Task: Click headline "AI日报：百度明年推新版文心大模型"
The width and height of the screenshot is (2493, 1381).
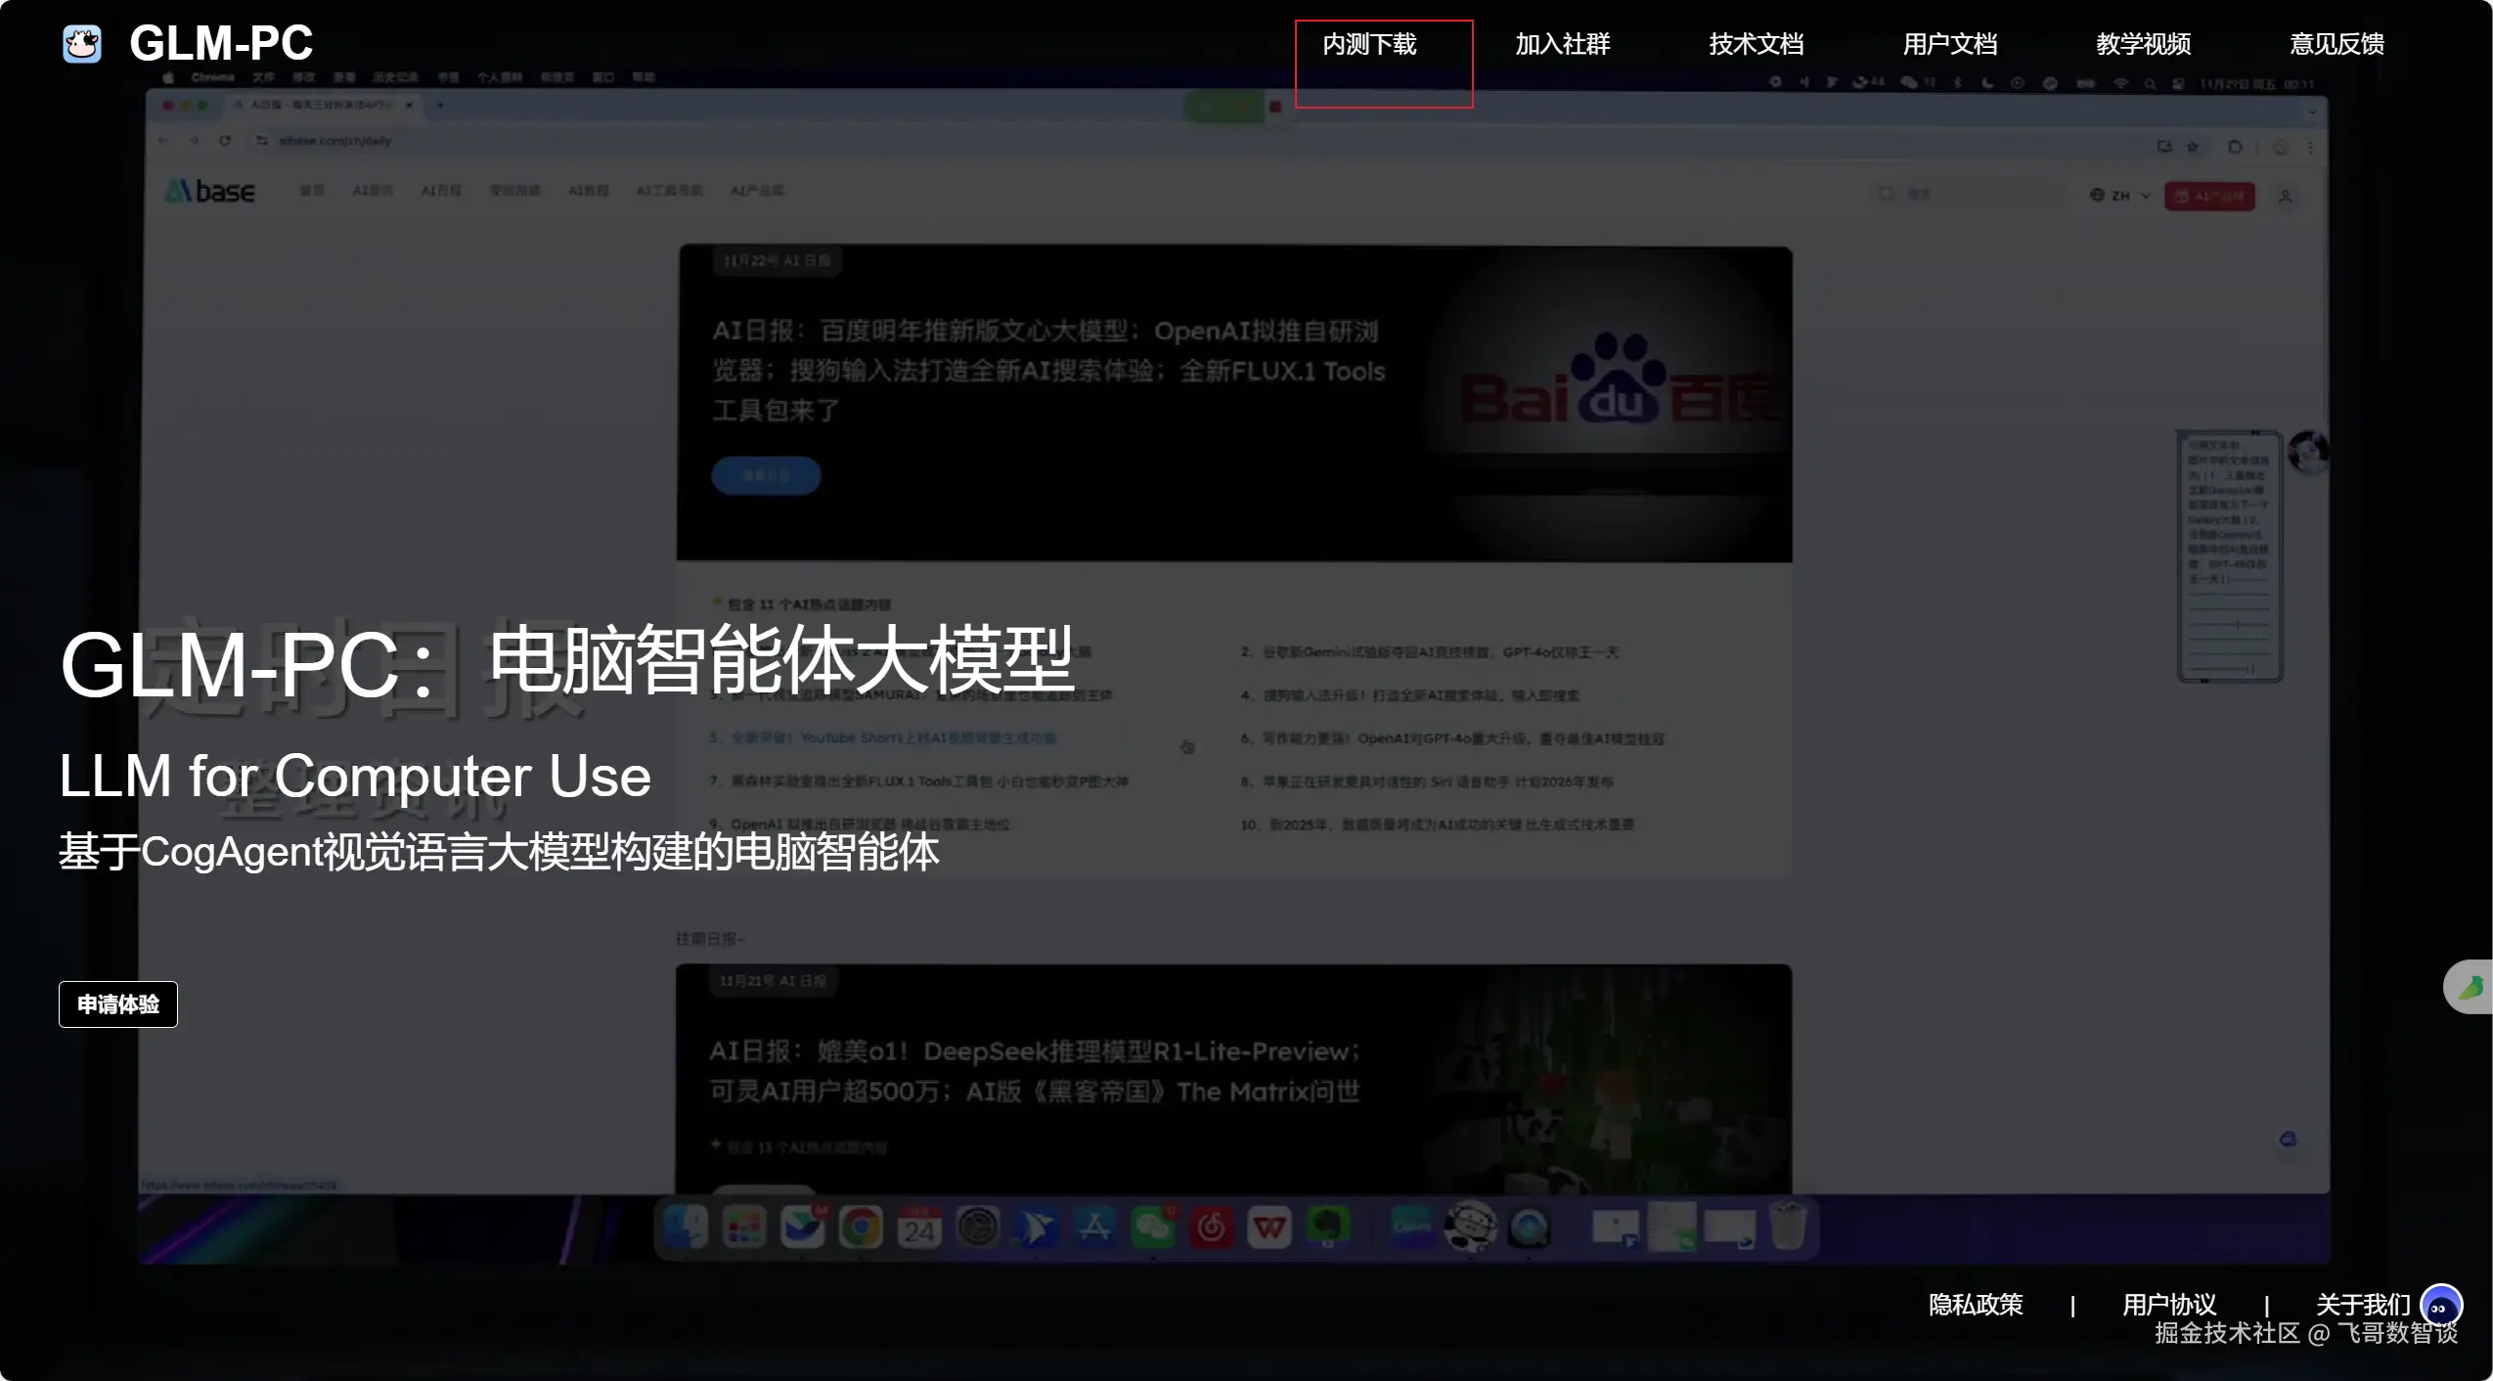Action: coord(1048,371)
